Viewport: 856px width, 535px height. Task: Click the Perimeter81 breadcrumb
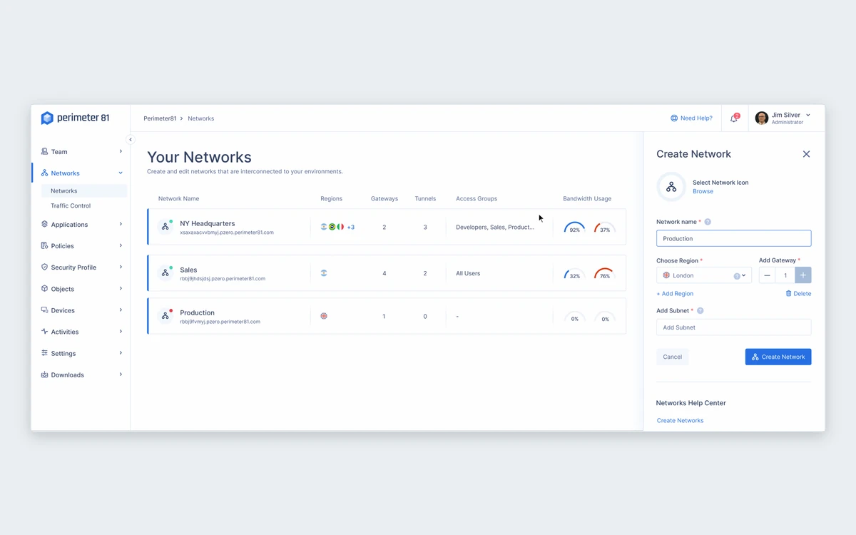coord(160,118)
